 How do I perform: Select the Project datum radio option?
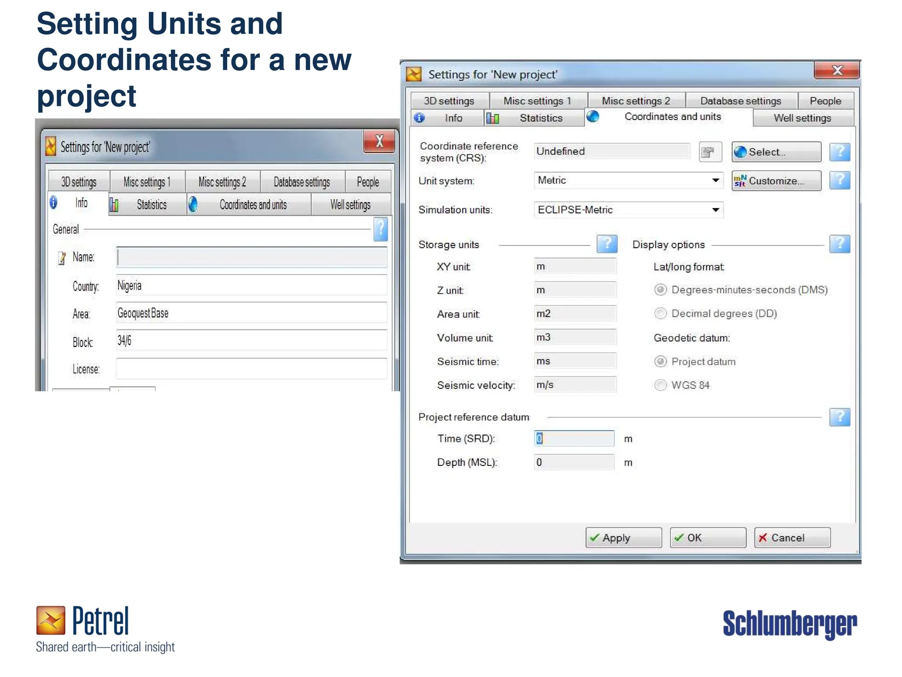click(x=660, y=361)
